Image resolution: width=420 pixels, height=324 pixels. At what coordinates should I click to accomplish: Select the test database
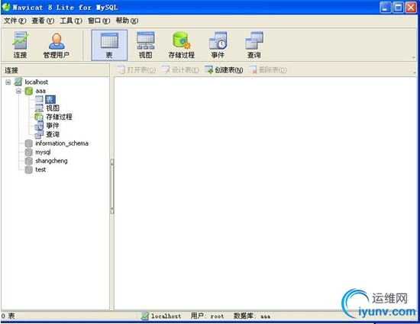[x=40, y=169]
